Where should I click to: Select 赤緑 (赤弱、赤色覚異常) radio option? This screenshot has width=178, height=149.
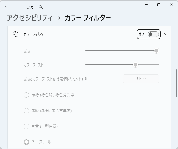click(x=26, y=111)
